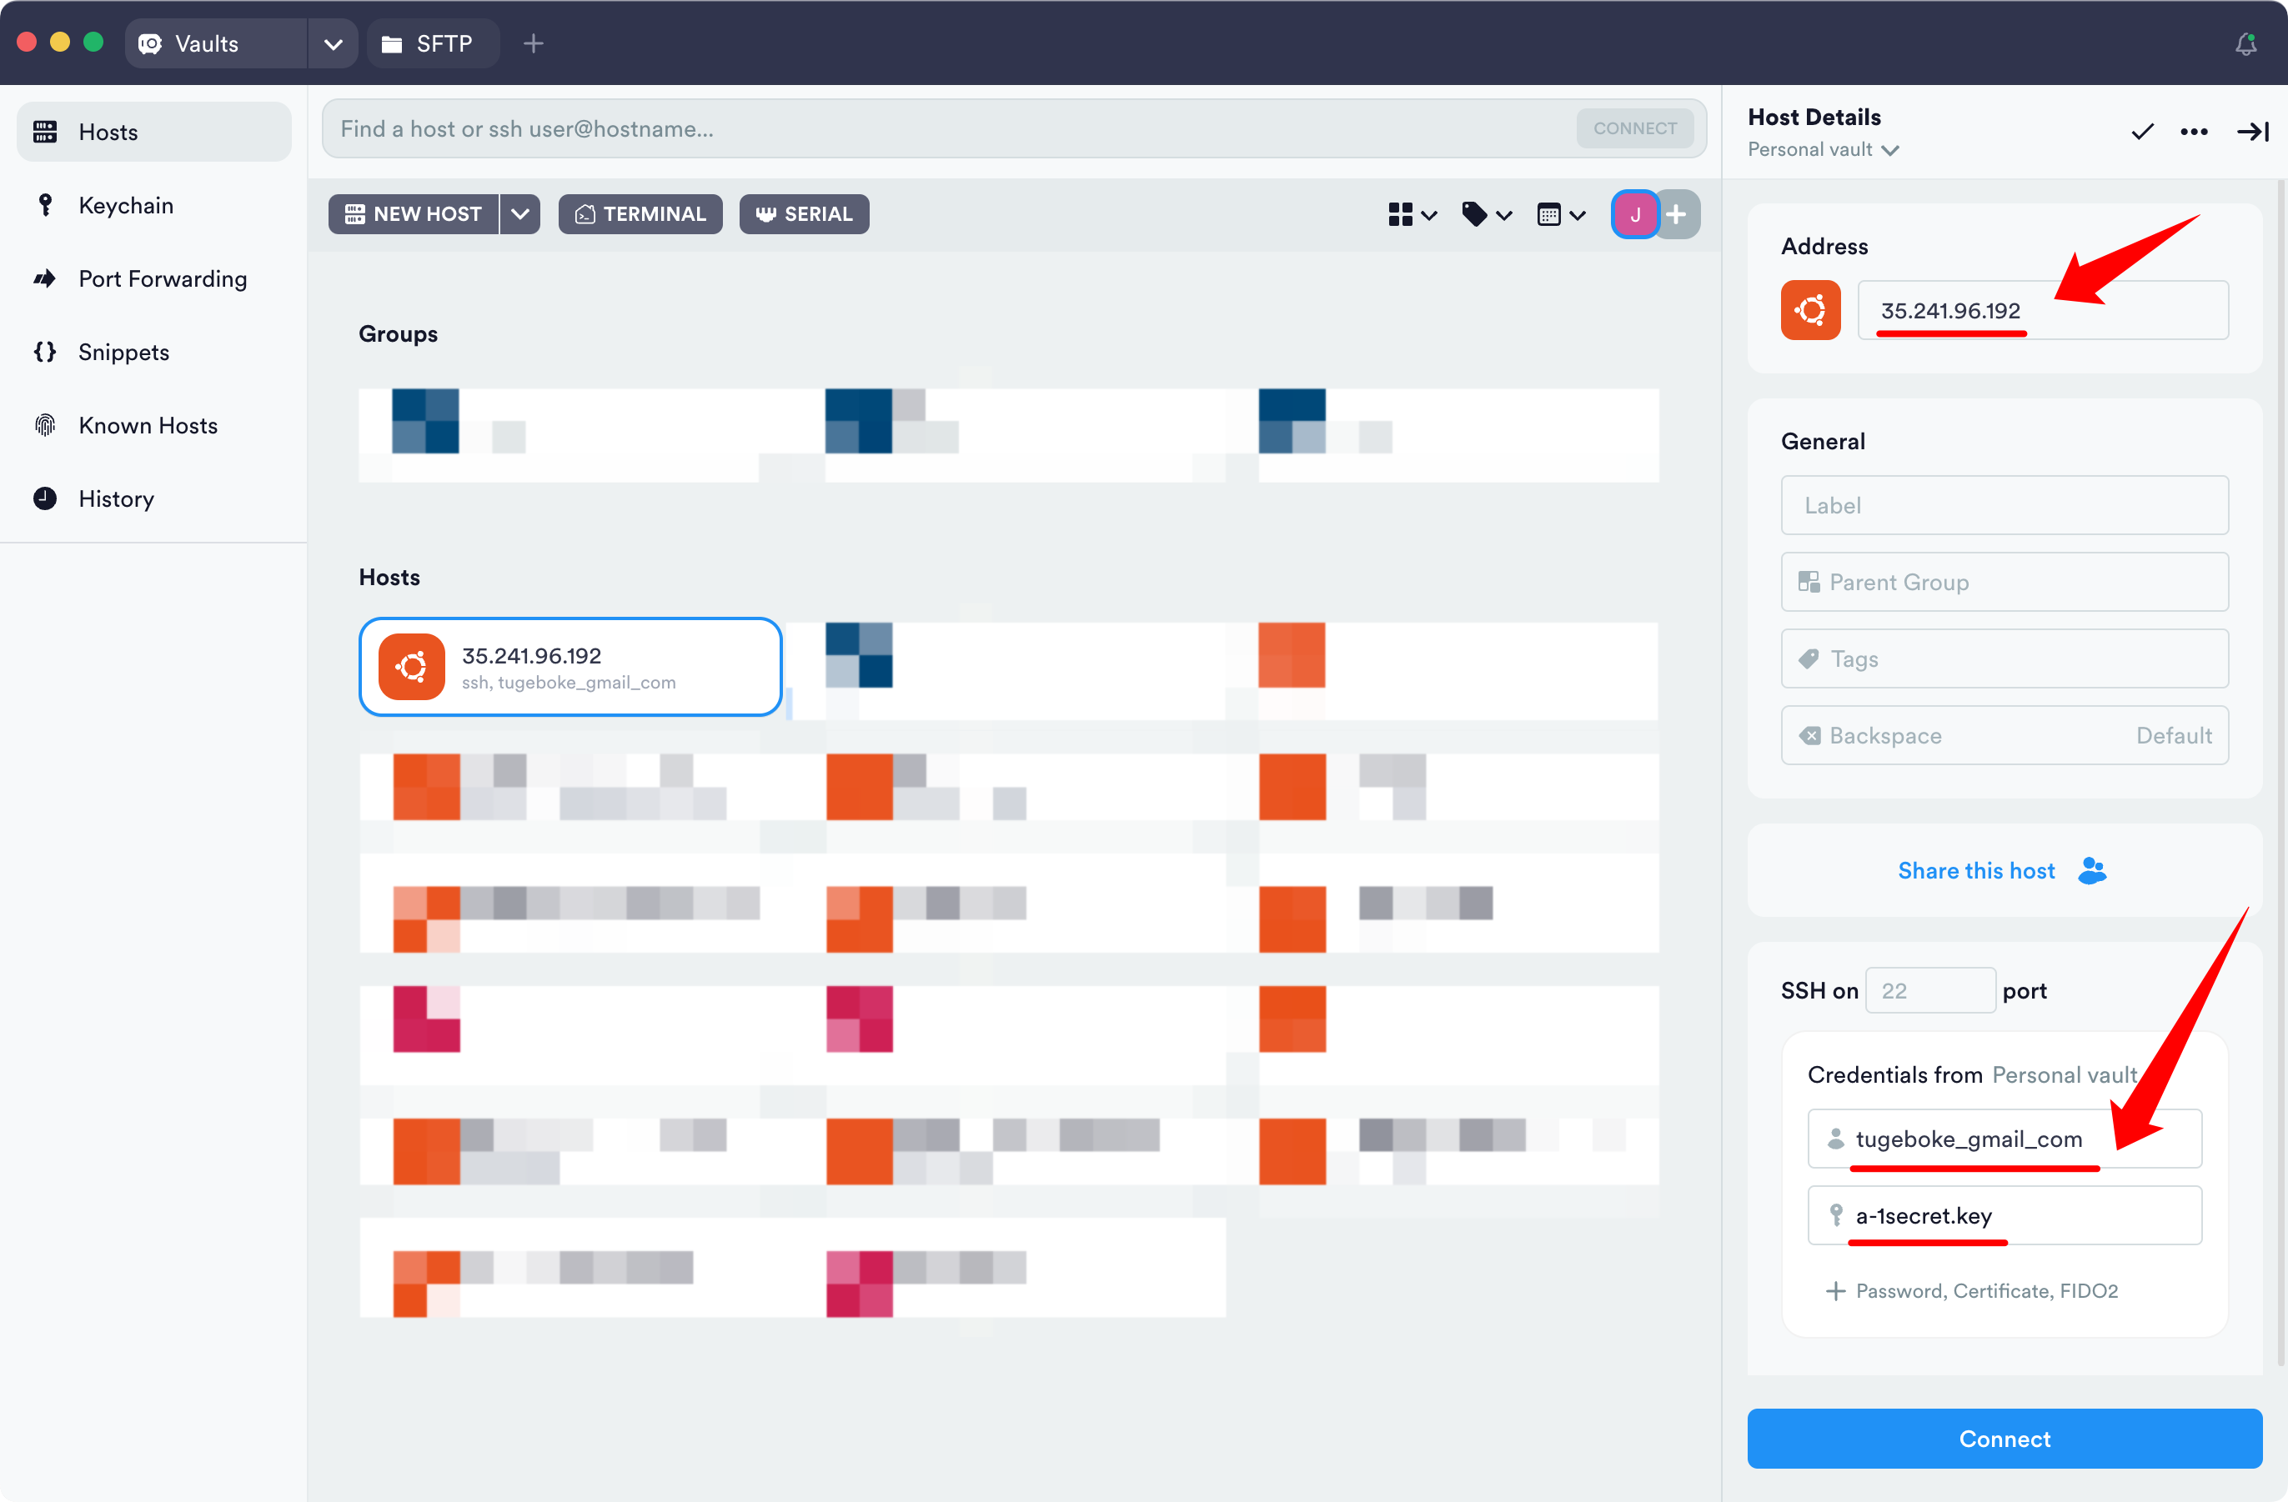Click the Host Details panel scrollbar
This screenshot has width=2288, height=1502.
[x=2280, y=771]
